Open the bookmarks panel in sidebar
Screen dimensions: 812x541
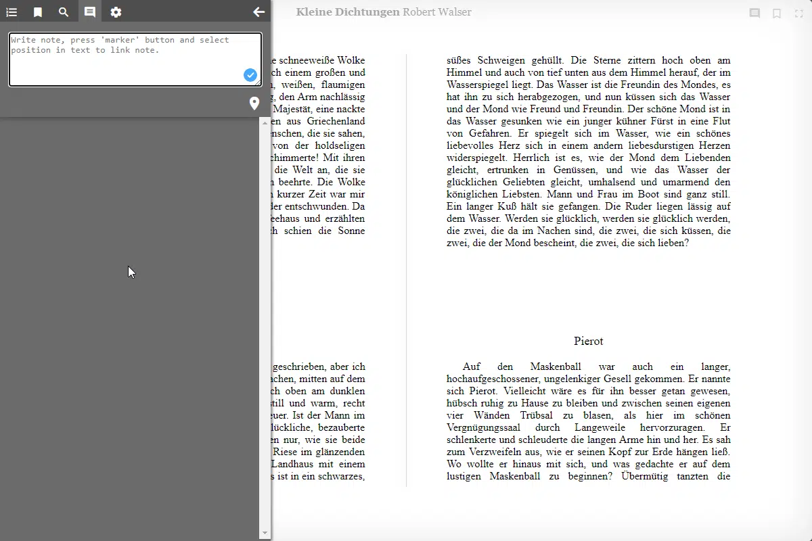(38, 12)
